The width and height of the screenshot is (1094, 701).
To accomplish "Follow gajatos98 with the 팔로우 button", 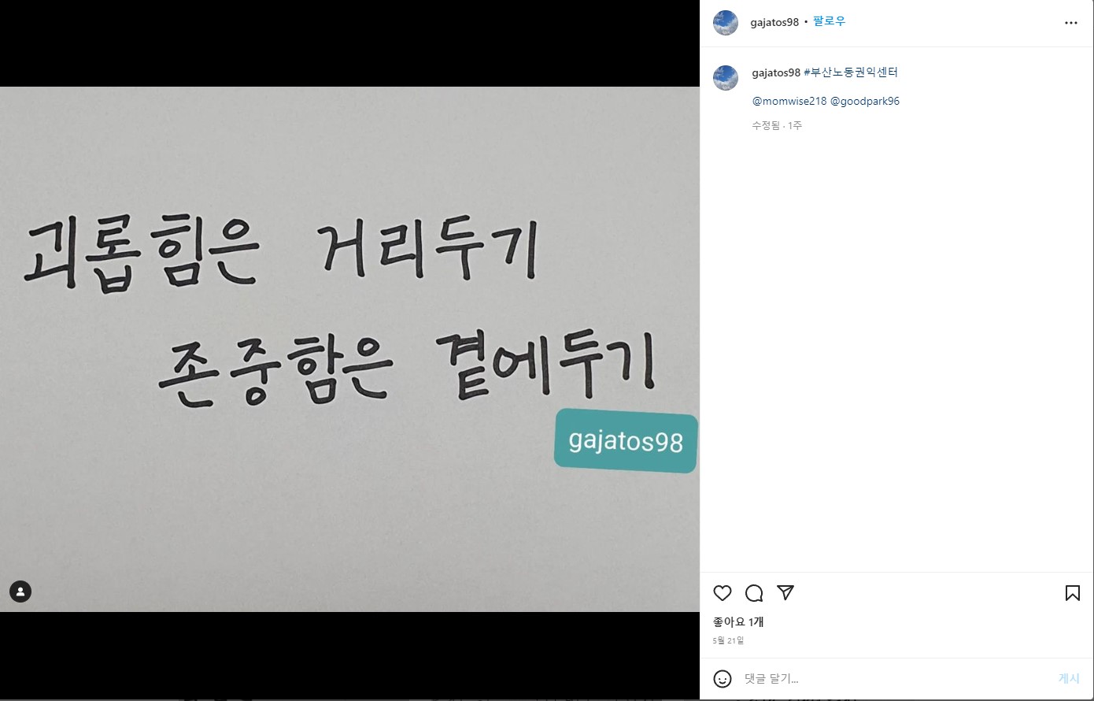I will 830,22.
